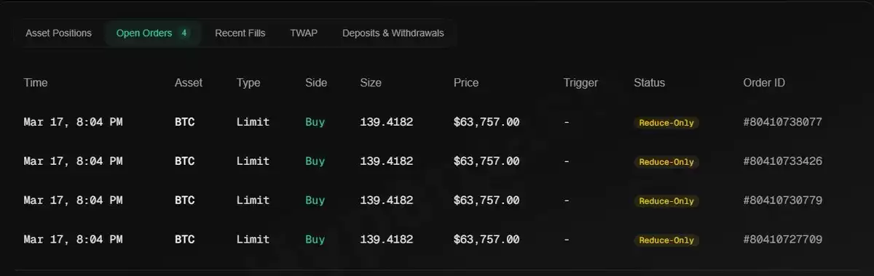Open the TWAP tab
This screenshot has height=276, width=874.
click(304, 33)
